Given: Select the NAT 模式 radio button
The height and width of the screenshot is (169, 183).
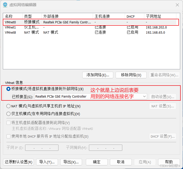Looking at the screenshot, I should point(8,106).
